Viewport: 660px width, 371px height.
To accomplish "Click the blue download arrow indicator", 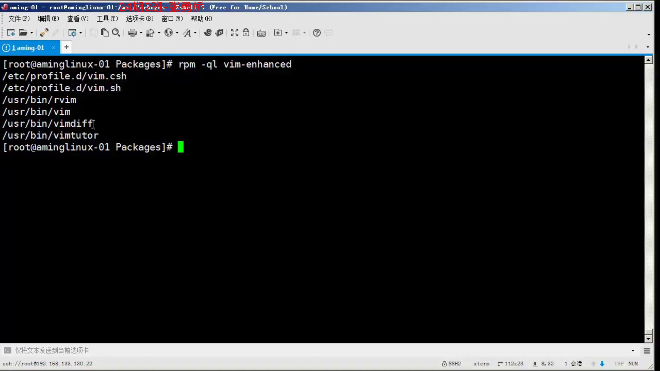I will coord(602,364).
